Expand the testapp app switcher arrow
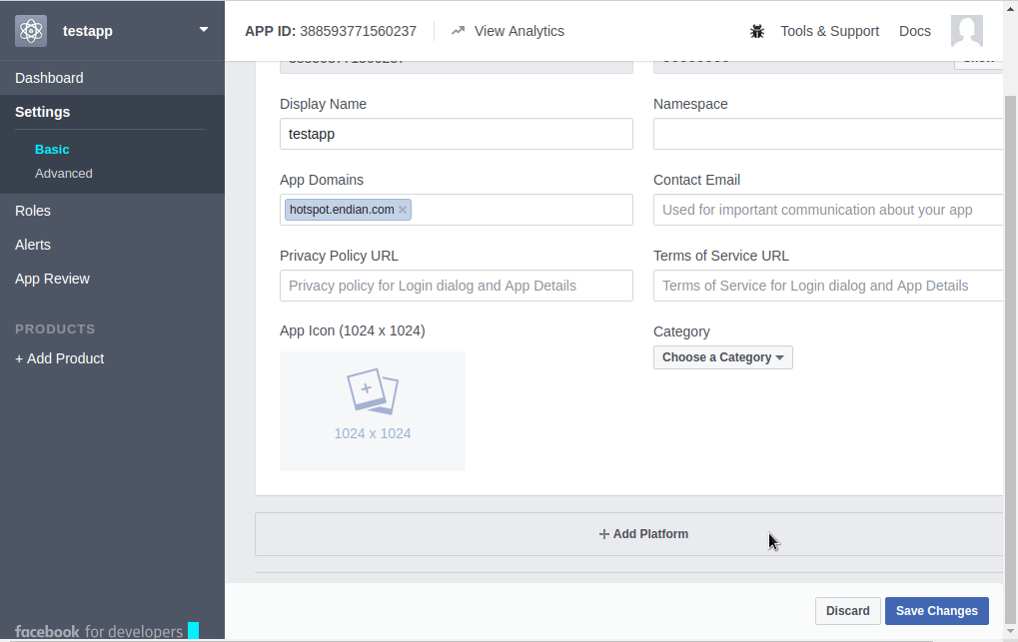The height and width of the screenshot is (642, 1018). click(204, 30)
